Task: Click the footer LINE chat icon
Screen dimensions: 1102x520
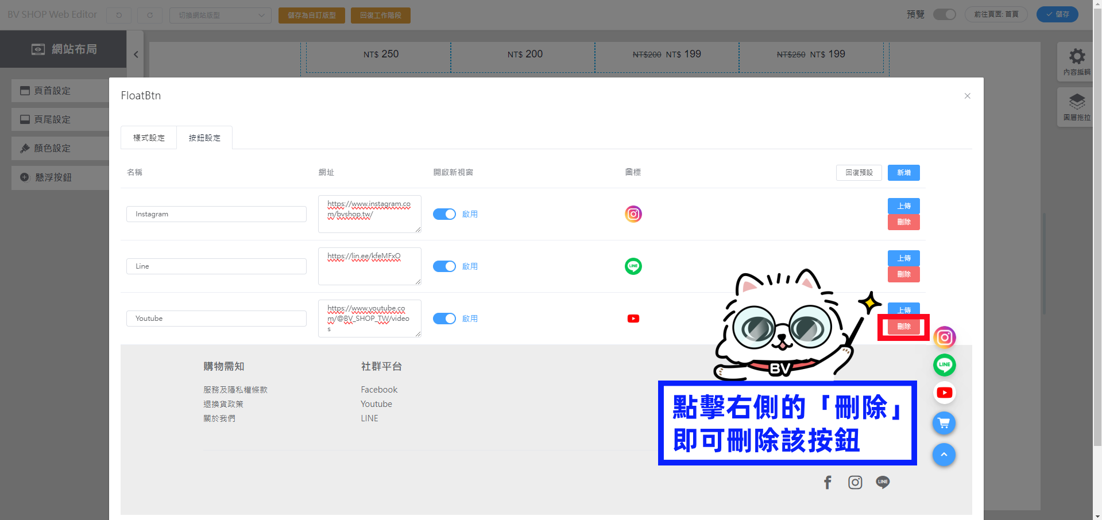Action: coord(883,482)
